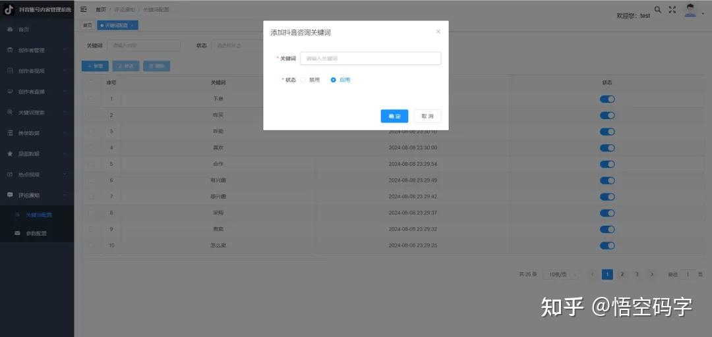
Task: Click the 参数配置 envelope icon
Action: [18, 233]
